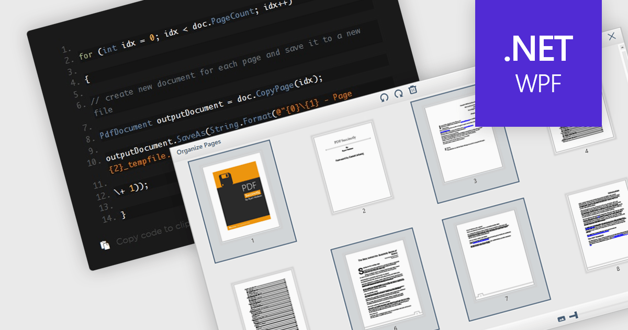Adjust the page zoom slider at bottom right

573,315
